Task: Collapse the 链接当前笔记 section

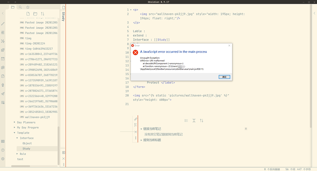Action: [141, 129]
